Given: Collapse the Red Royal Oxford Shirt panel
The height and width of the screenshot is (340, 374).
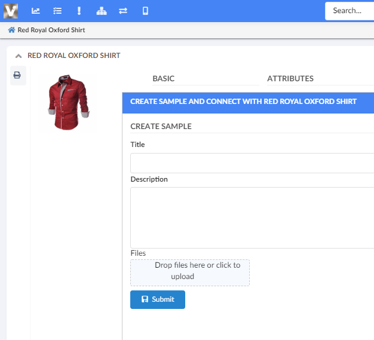Looking at the screenshot, I should (19, 56).
